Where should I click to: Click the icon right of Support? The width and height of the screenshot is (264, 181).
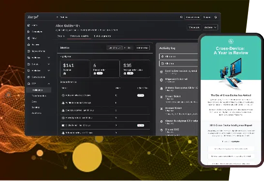tap(216, 17)
